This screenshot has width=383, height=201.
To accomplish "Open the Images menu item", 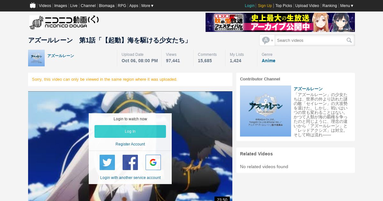I will (x=61, y=6).
